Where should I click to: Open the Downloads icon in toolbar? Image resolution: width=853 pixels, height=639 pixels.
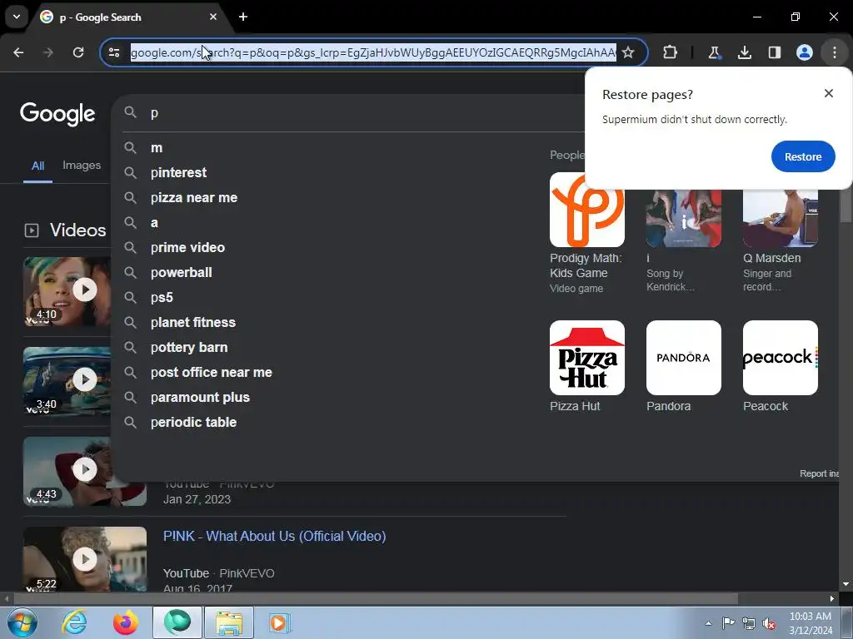coord(744,52)
